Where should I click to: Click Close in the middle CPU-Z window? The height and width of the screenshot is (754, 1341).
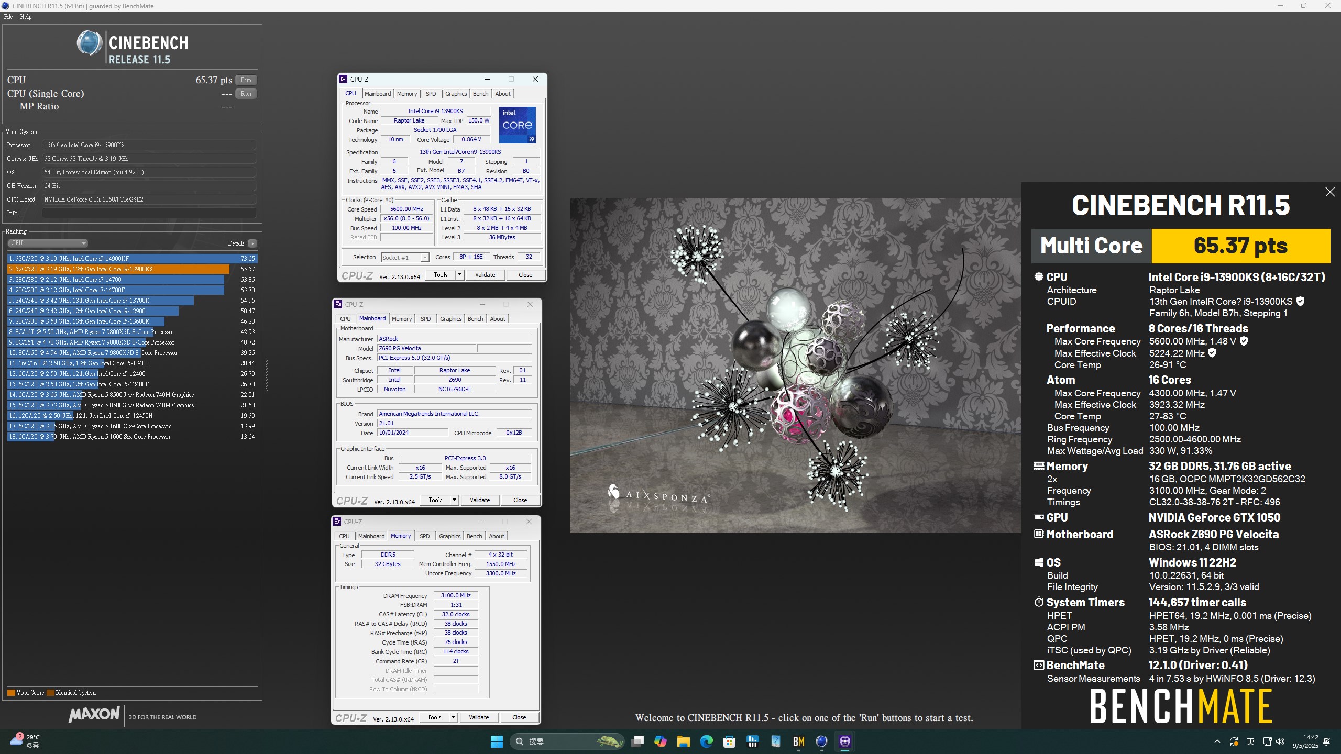pos(520,500)
